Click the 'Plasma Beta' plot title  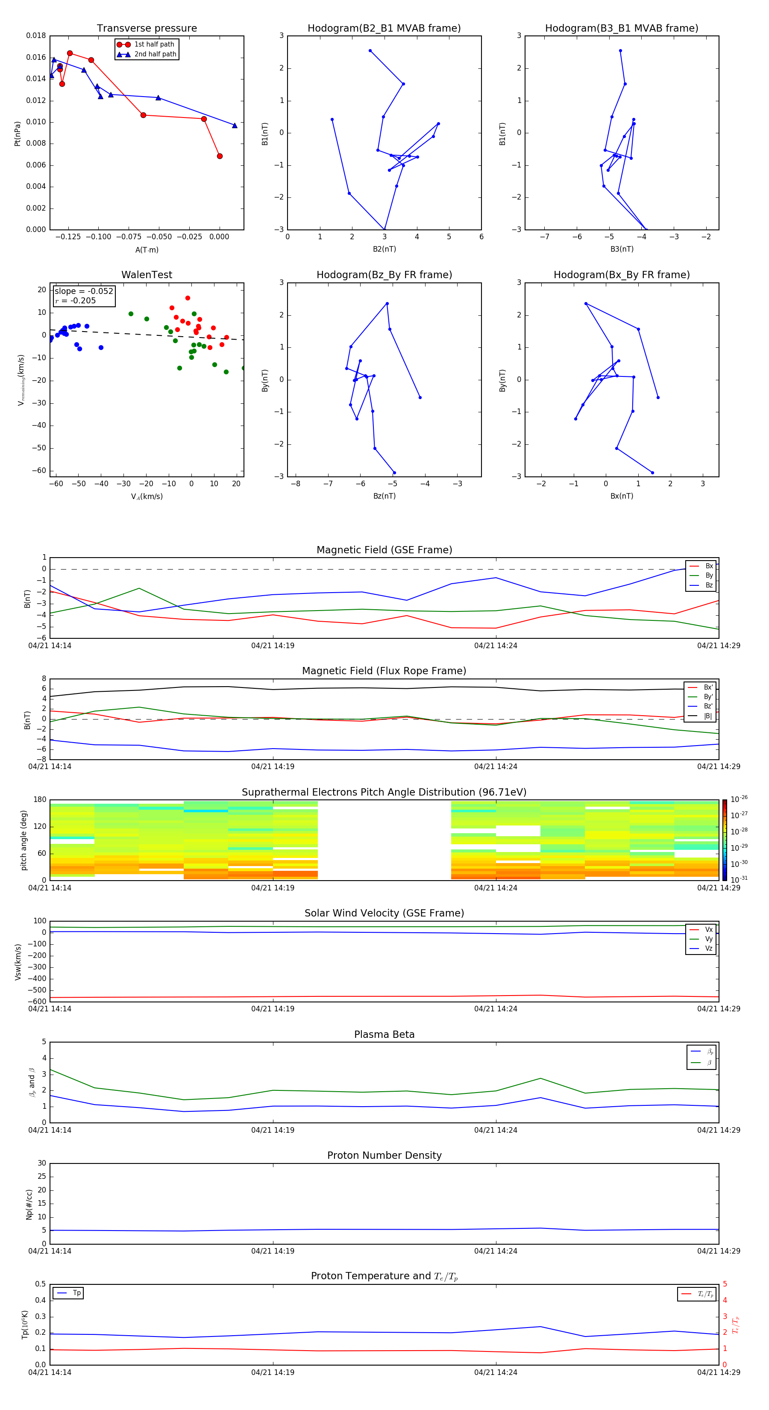(384, 1035)
